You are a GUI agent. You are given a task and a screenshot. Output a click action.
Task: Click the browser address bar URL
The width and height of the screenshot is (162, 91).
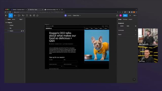(x=39, y=12)
